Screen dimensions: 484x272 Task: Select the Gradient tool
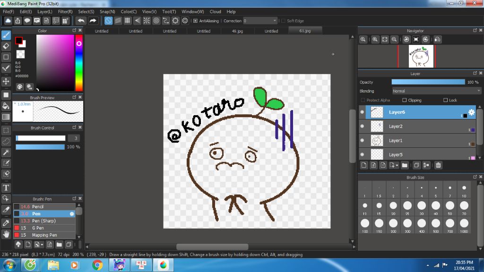(6, 117)
